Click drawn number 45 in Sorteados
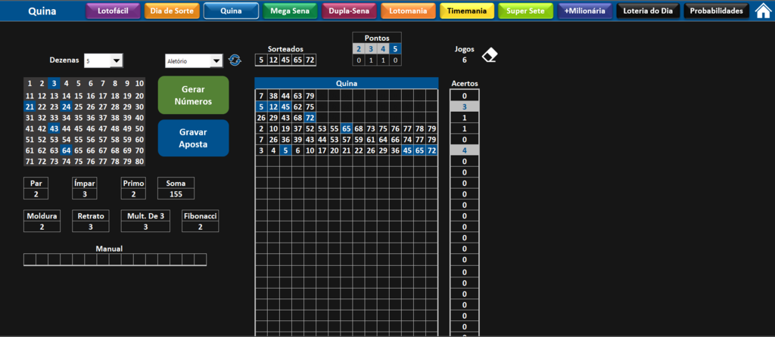Viewport: 775px width, 337px height. (x=285, y=60)
